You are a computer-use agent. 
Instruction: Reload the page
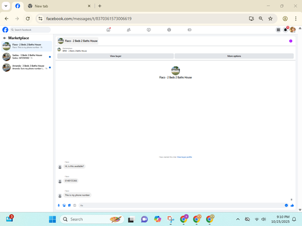[28, 19]
